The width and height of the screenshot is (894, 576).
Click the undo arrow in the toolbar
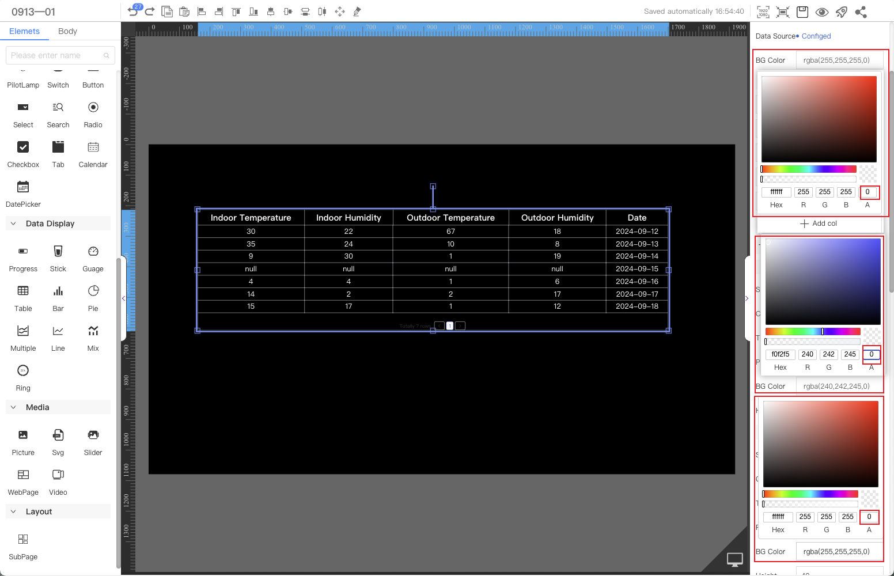click(x=133, y=12)
